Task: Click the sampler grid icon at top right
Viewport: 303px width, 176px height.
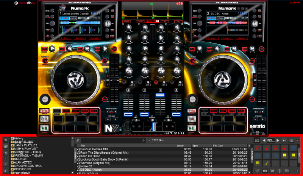Action: coord(291,140)
